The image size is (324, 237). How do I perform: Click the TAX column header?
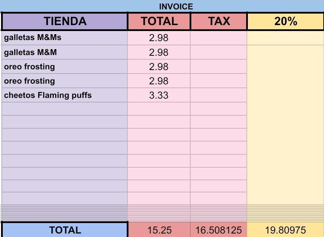click(219, 21)
